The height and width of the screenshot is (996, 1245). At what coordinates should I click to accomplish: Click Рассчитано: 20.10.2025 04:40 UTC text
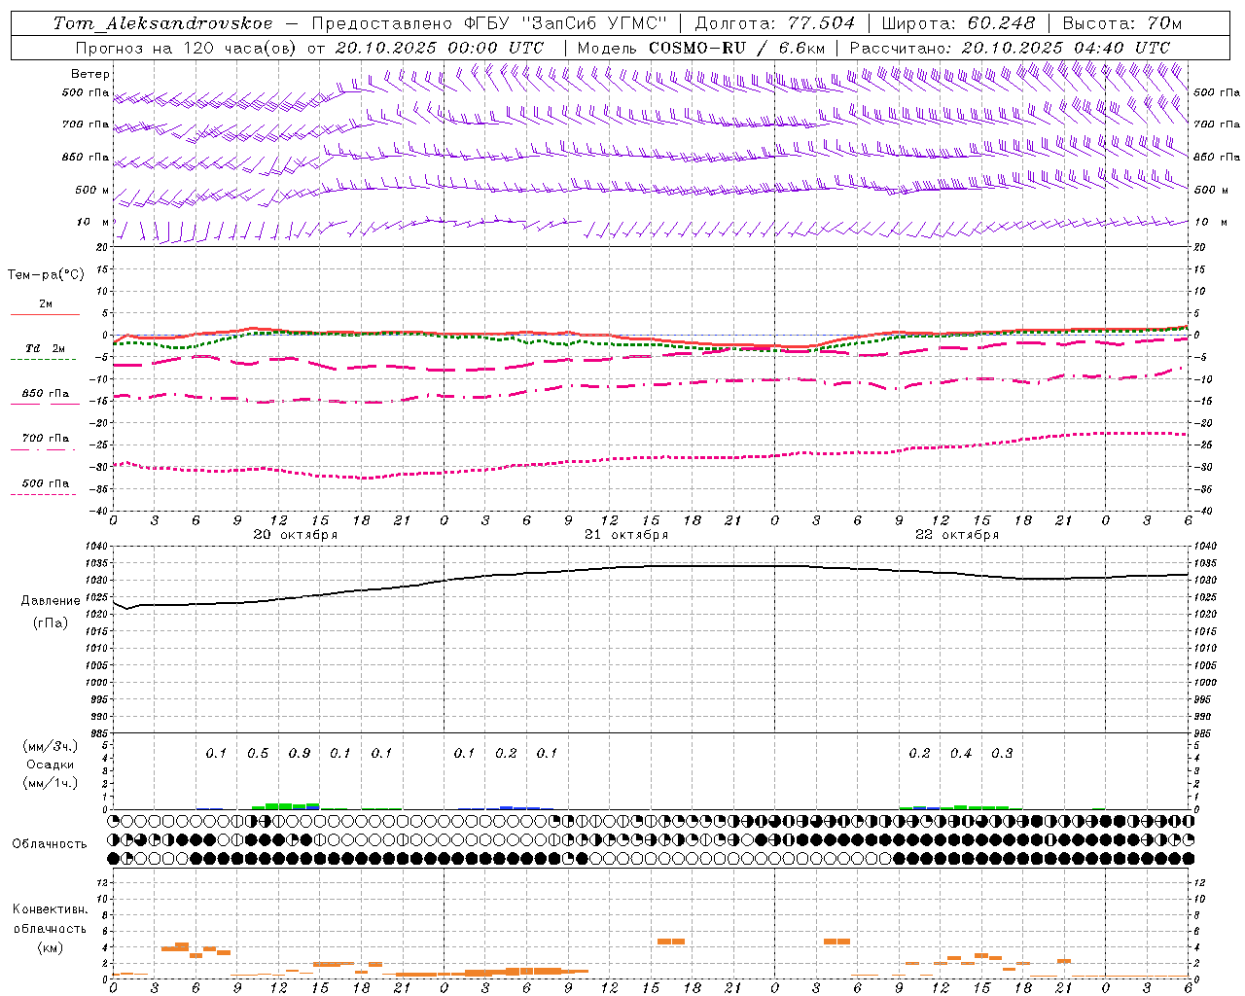pos(1010,48)
